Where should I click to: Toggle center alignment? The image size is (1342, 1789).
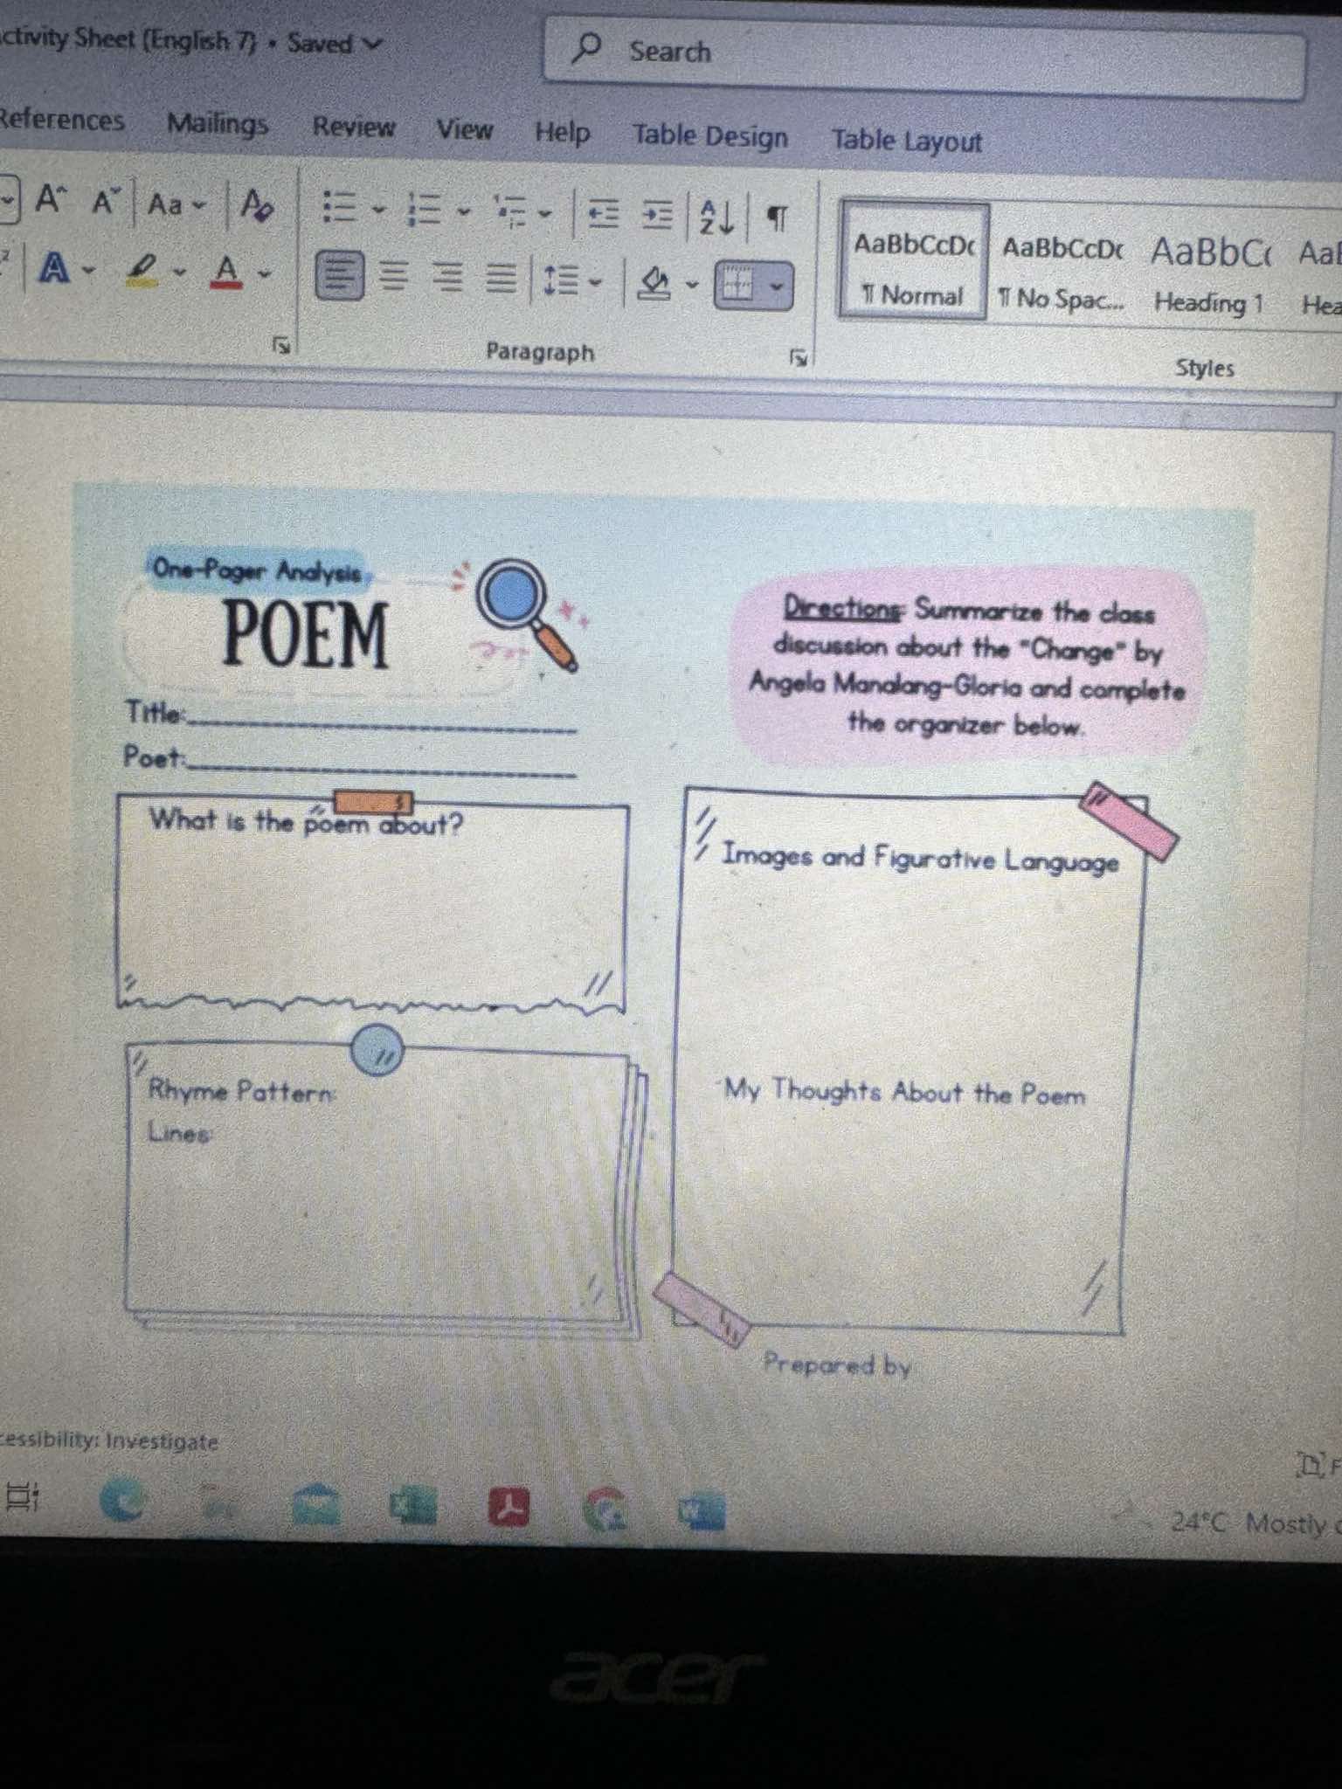[x=394, y=278]
